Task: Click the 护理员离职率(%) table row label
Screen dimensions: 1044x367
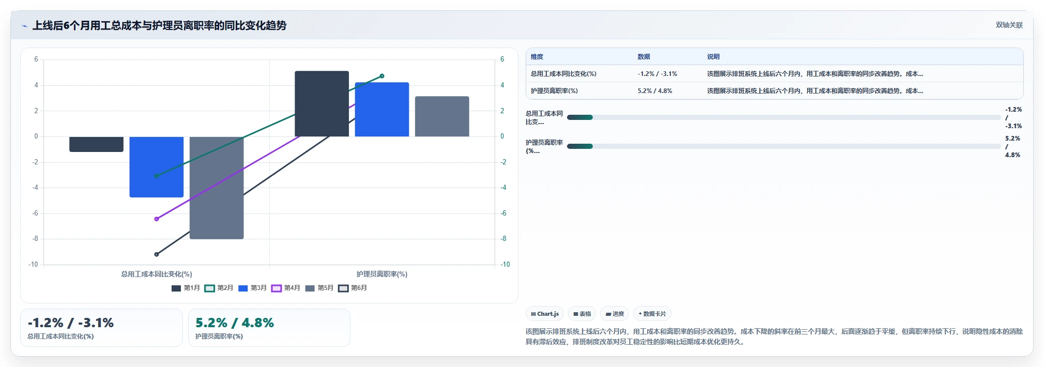Action: (554, 91)
